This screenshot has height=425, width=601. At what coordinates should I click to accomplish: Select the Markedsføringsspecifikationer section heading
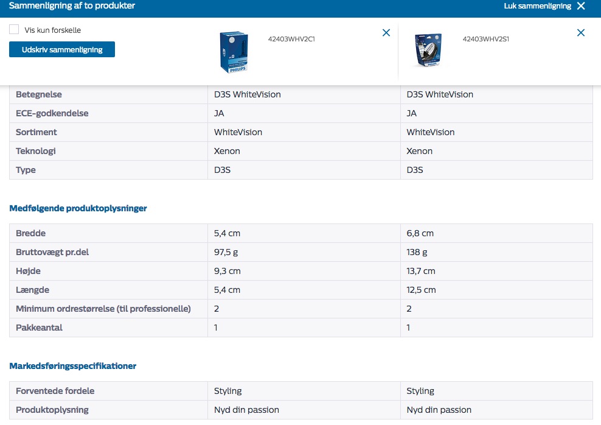pyautogui.click(x=73, y=366)
